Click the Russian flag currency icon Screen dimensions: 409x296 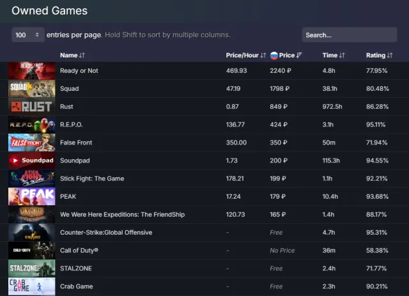(x=274, y=56)
